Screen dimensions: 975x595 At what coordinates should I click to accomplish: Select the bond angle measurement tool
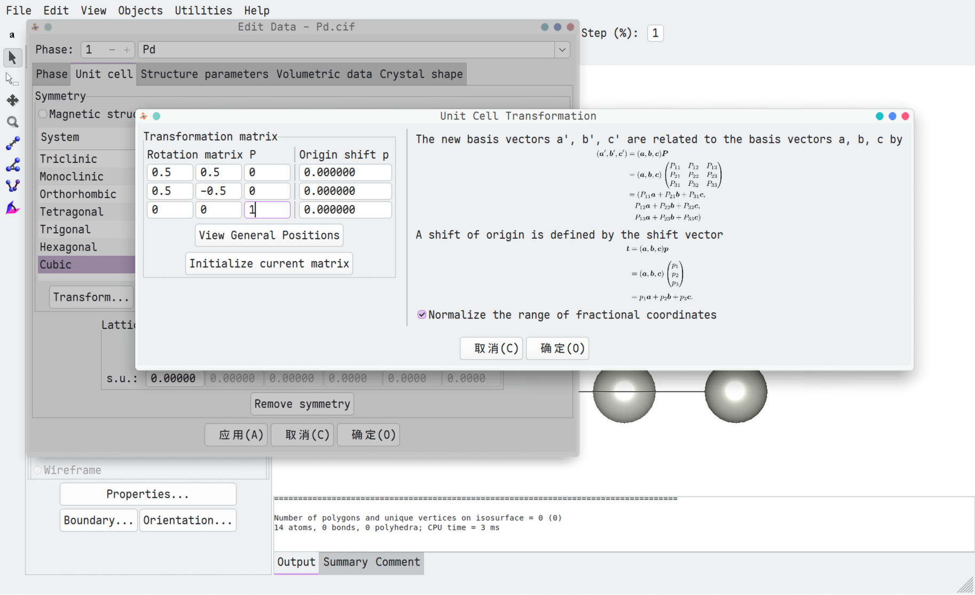click(12, 165)
